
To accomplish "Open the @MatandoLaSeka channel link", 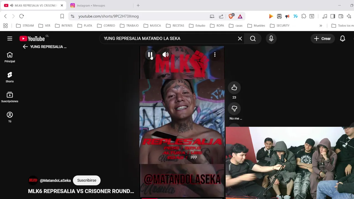I will 55,180.
